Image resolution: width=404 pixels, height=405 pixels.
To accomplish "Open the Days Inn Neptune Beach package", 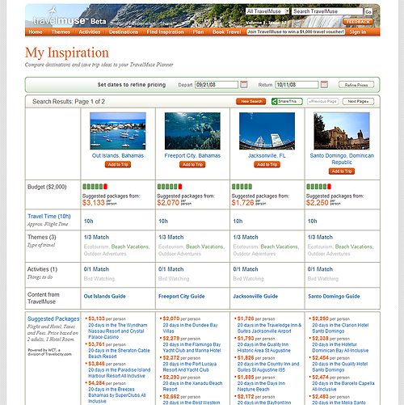I will pos(261,386).
